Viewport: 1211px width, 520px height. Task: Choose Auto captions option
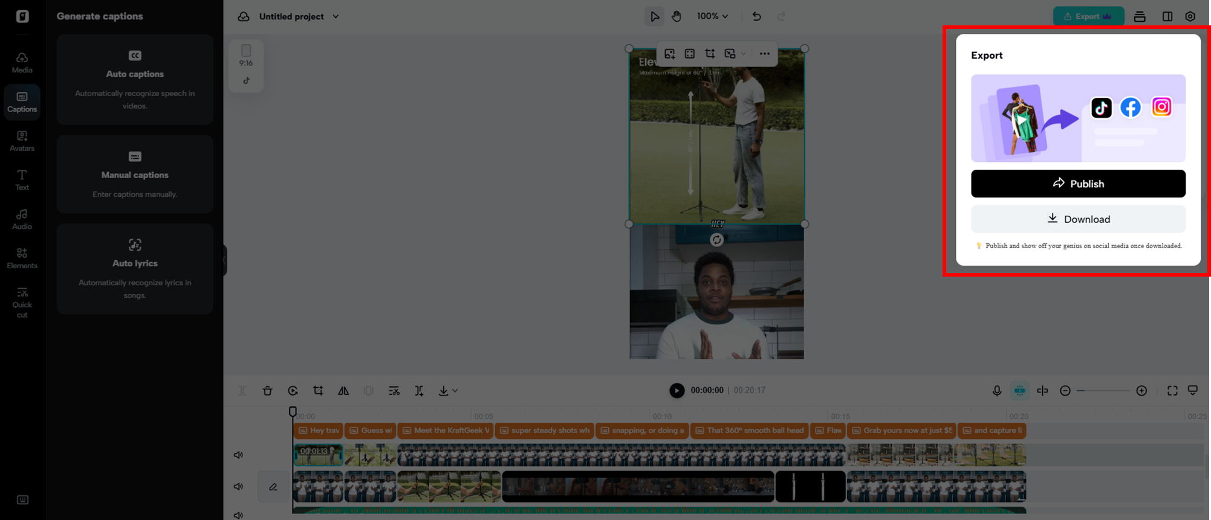coord(135,80)
